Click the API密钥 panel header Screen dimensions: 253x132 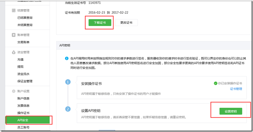154,45
